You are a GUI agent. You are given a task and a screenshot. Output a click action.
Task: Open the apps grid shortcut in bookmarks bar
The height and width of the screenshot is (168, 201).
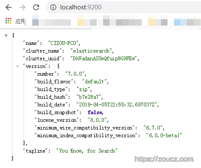tap(8, 21)
